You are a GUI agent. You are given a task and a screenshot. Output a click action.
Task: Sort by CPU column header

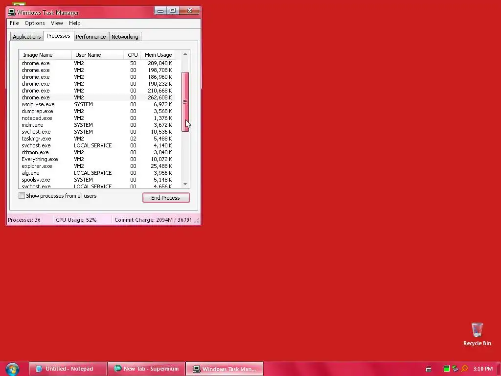coord(133,55)
